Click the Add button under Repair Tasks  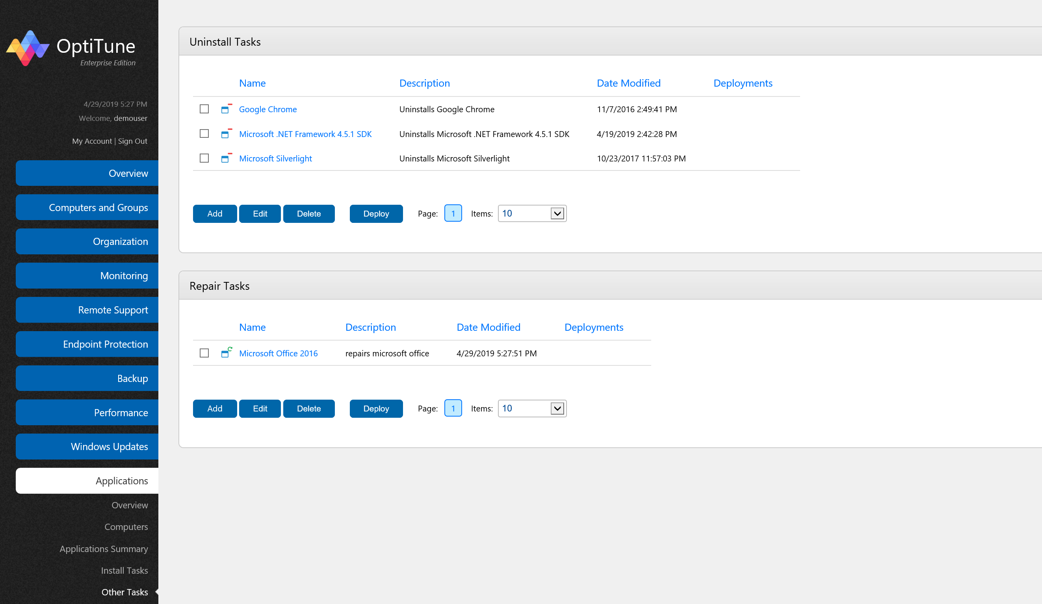[x=215, y=408]
